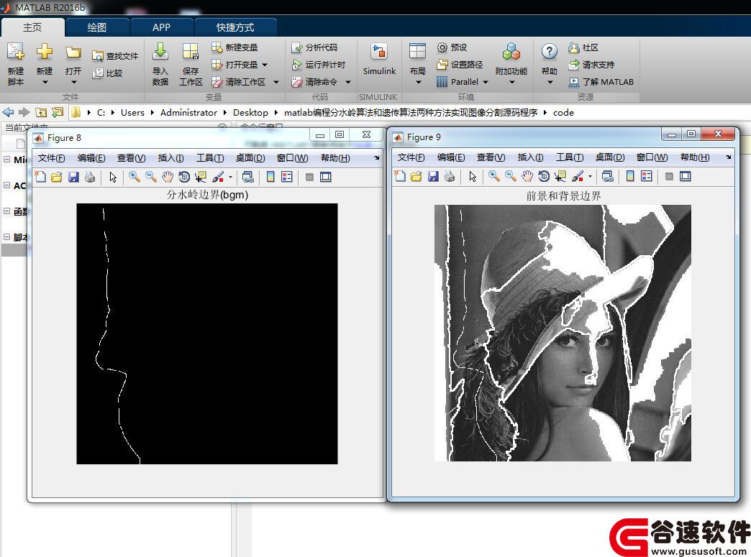Toggle Zoom Out tool in Figure 8
The height and width of the screenshot is (557, 751).
click(x=151, y=177)
